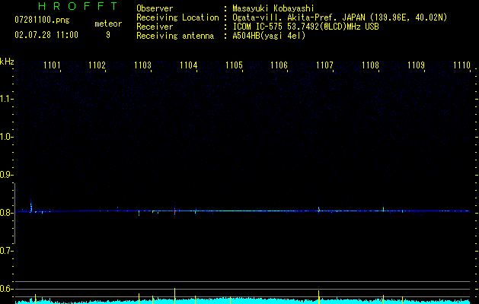
Task: Click the 1107 time axis label
Action: click(324, 65)
